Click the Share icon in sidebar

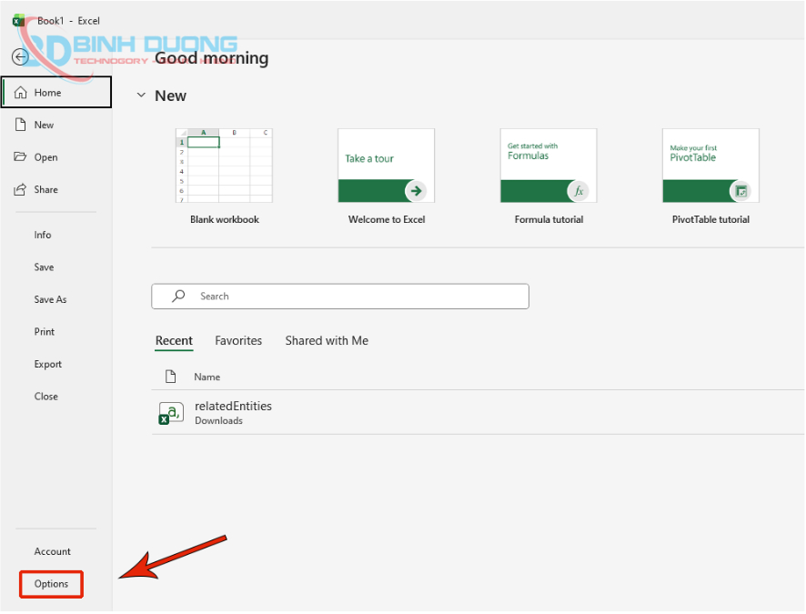point(21,189)
